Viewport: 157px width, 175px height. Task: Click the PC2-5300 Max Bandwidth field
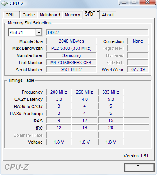coord(71,48)
